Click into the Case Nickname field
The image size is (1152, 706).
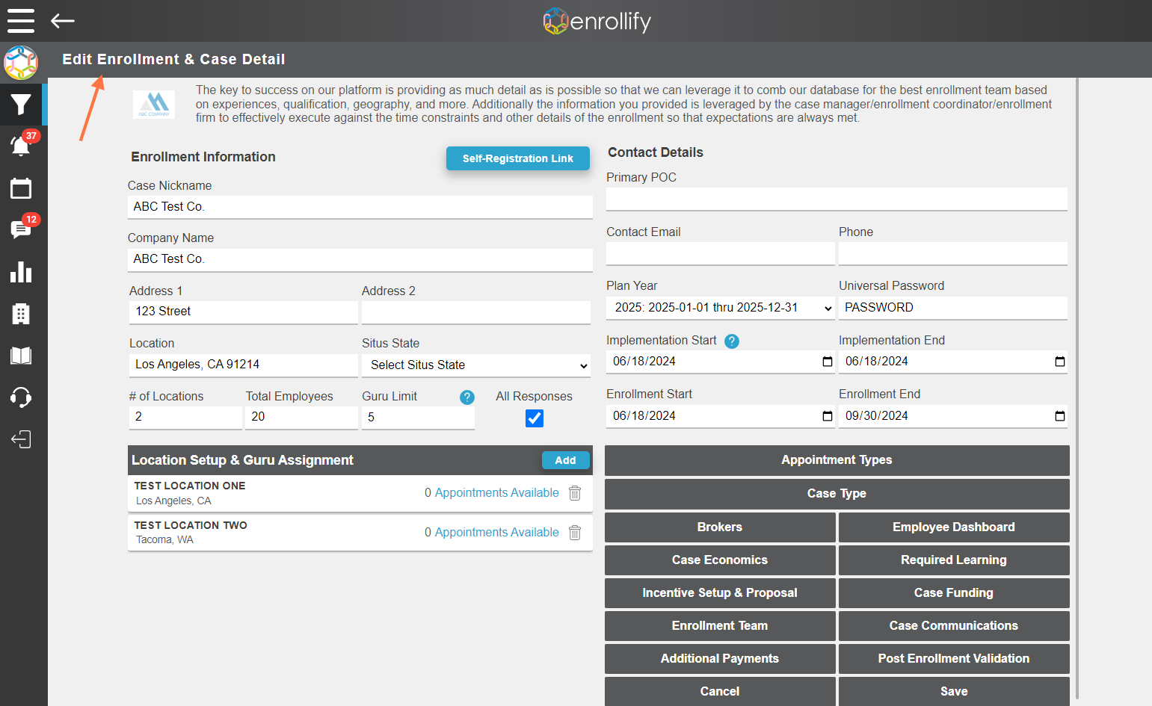pos(360,207)
